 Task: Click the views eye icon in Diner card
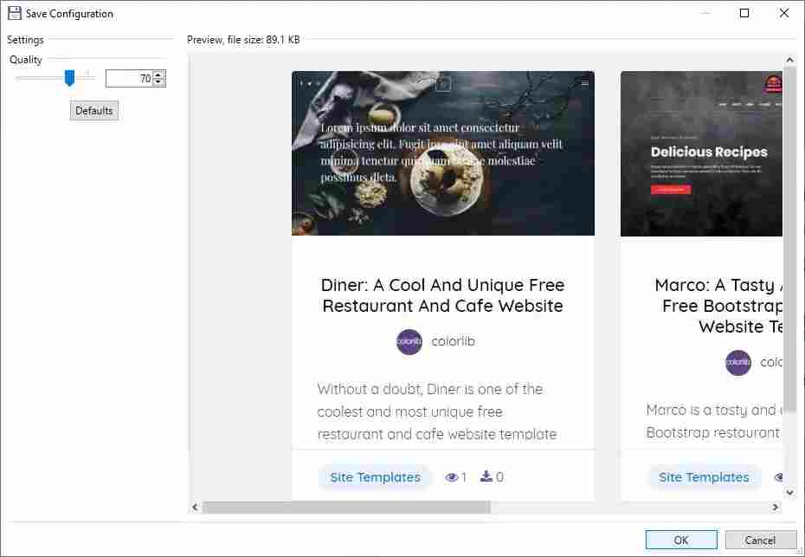pos(451,477)
